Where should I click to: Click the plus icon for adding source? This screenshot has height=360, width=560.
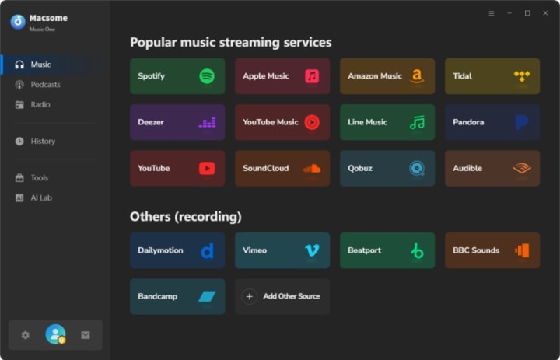(250, 296)
